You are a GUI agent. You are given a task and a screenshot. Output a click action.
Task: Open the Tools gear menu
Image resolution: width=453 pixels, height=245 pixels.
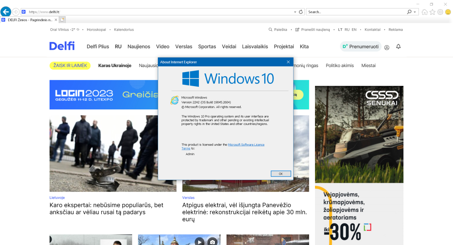click(x=440, y=12)
